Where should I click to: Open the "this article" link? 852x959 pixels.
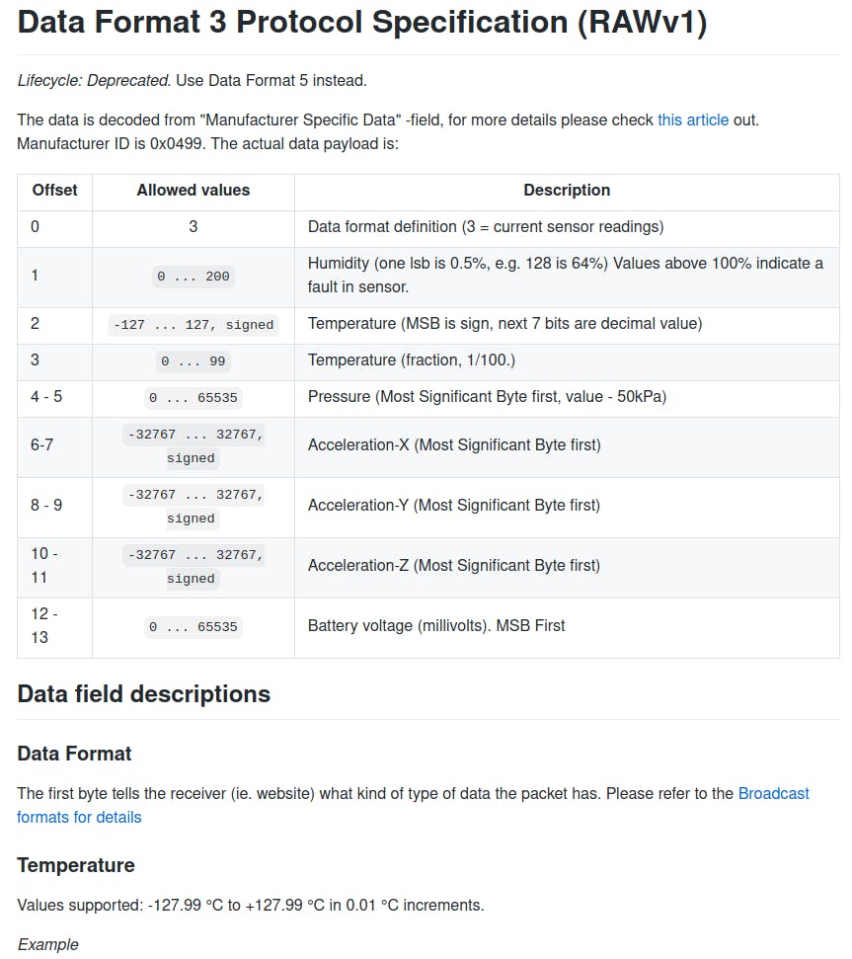pos(693,120)
